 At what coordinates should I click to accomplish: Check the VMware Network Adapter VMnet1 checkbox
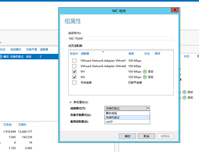[74, 61]
